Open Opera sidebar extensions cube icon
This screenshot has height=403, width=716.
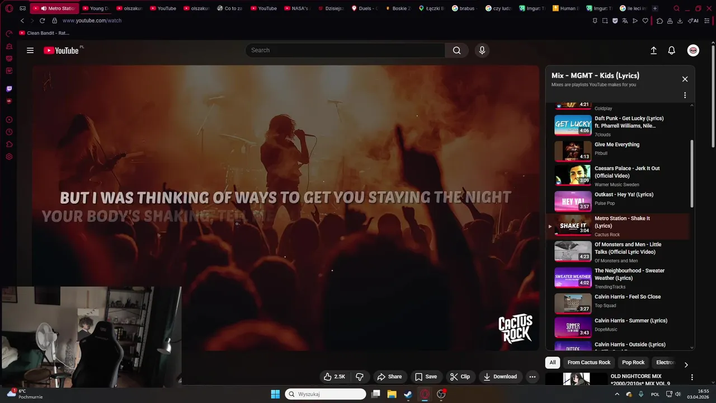[9, 144]
